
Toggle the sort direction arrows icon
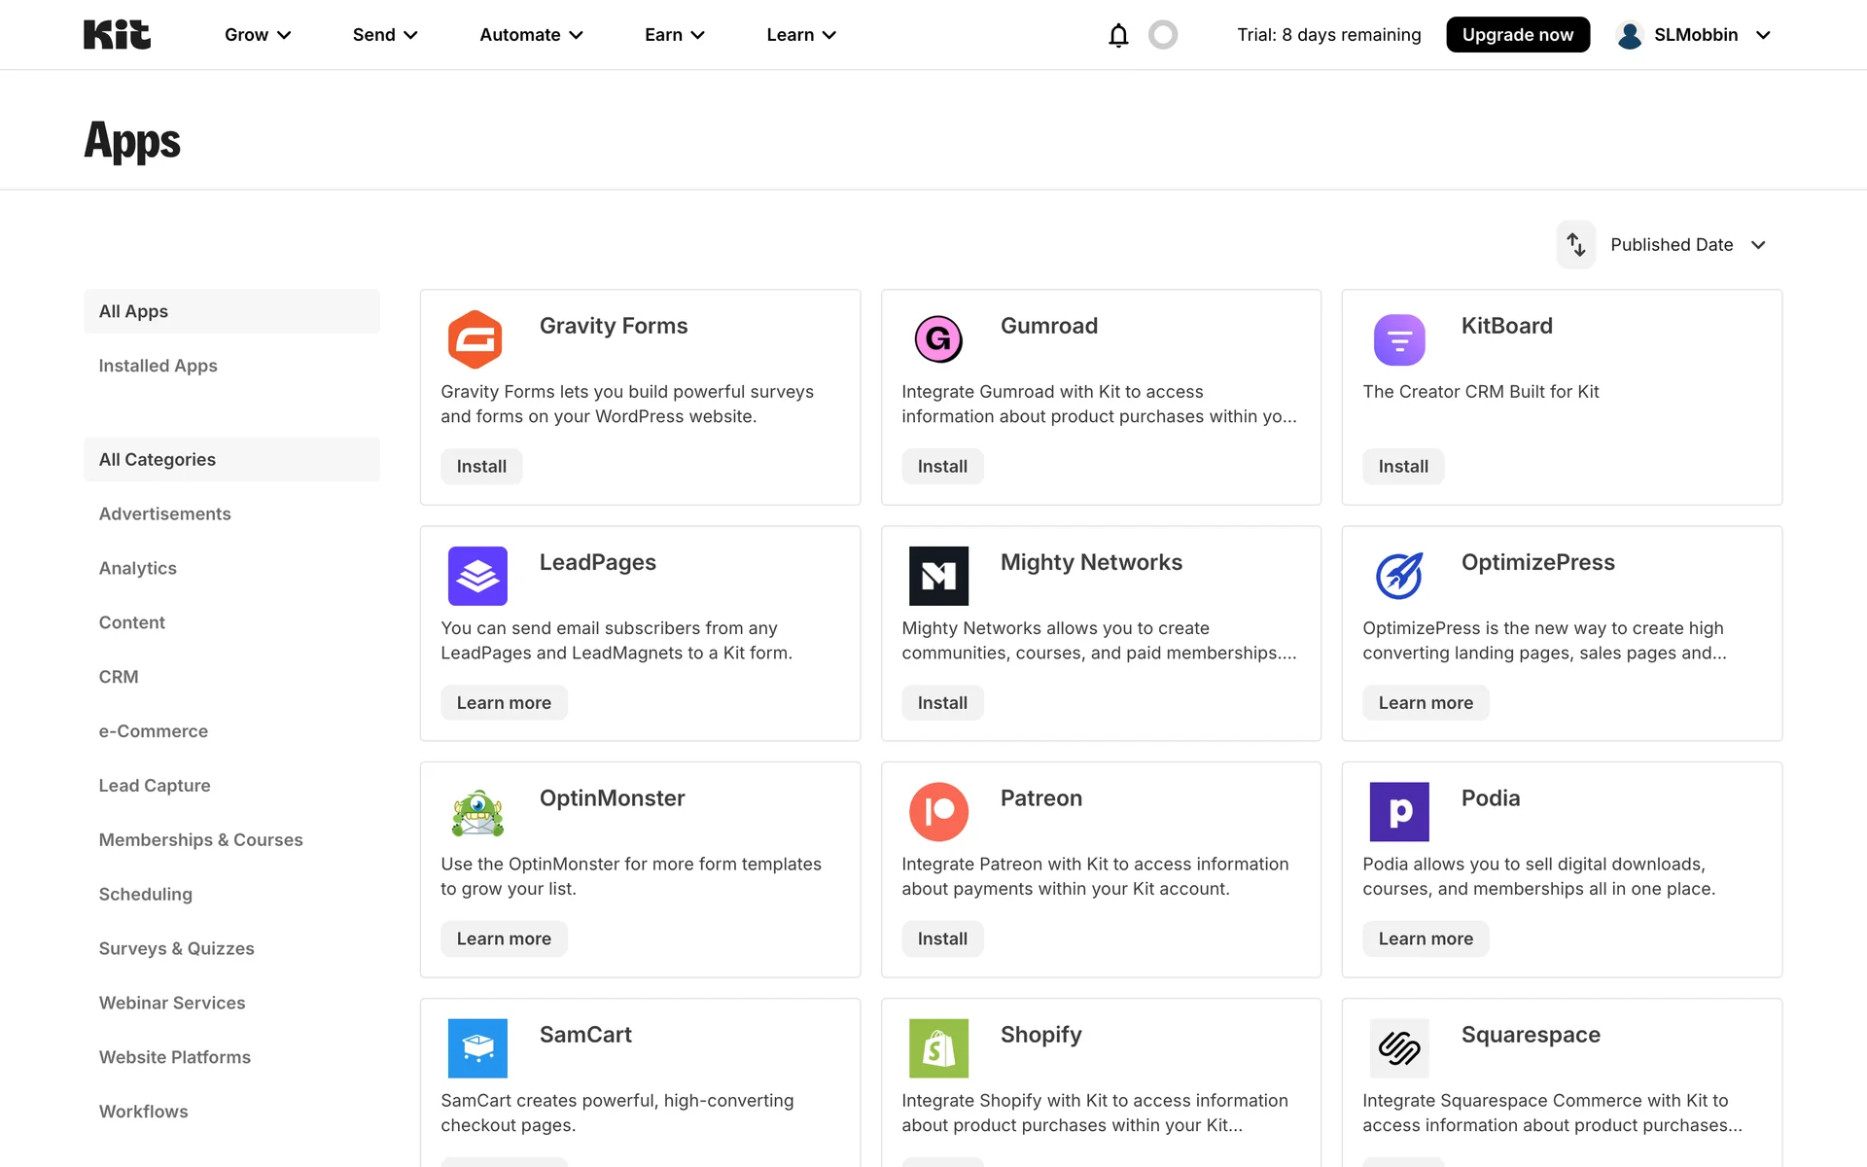pyautogui.click(x=1575, y=245)
